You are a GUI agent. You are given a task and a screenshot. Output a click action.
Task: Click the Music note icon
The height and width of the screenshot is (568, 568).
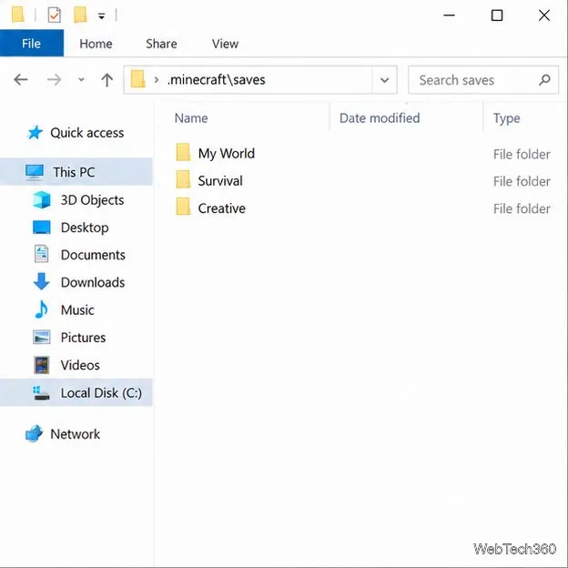(41, 309)
